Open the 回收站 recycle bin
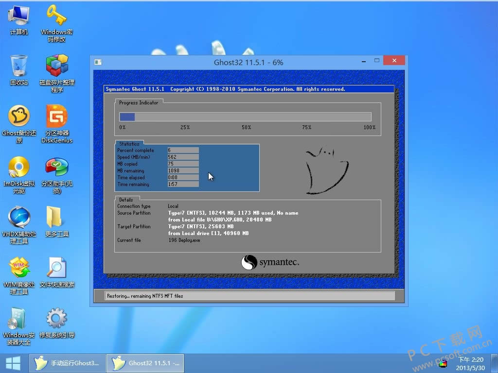Image resolution: width=498 pixels, height=373 pixels. click(19, 67)
